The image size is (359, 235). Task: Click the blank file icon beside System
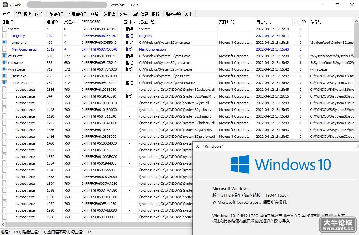[x=4, y=29]
